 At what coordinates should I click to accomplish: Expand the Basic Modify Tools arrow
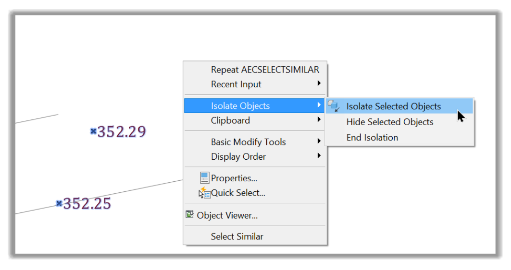[319, 141]
